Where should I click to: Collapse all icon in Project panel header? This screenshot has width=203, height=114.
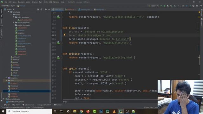point(41,9)
